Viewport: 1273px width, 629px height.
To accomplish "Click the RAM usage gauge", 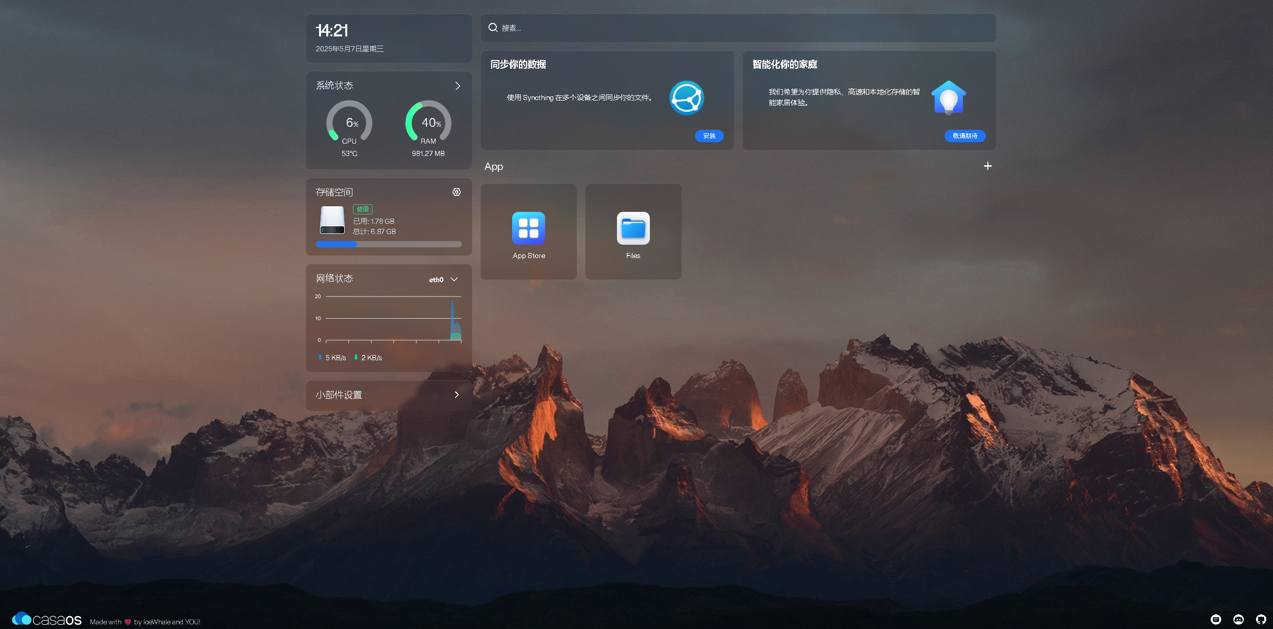I will click(x=428, y=123).
